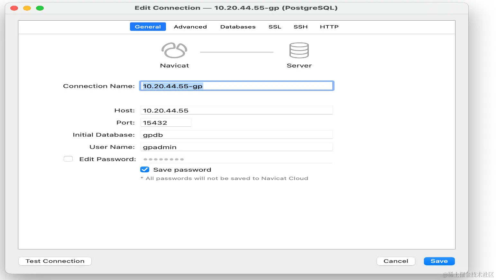Select the HTTP tab

pyautogui.click(x=329, y=27)
